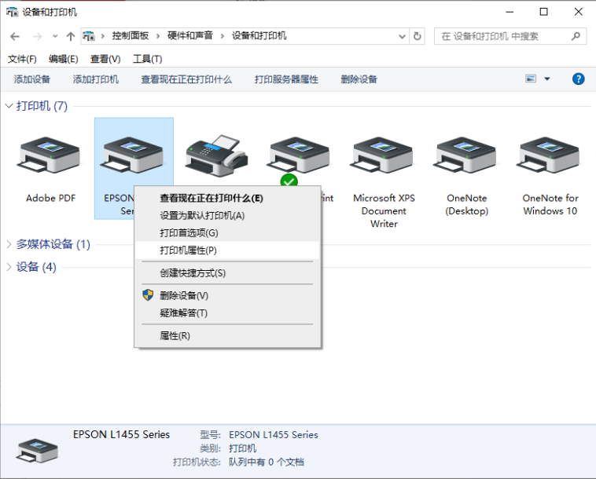Screen dimensions: 596x479
Task: Click the 添加设备 toolbar button
Action: [32, 79]
